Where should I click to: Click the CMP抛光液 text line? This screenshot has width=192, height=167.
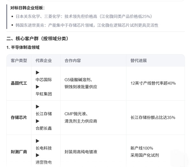coord(76,114)
